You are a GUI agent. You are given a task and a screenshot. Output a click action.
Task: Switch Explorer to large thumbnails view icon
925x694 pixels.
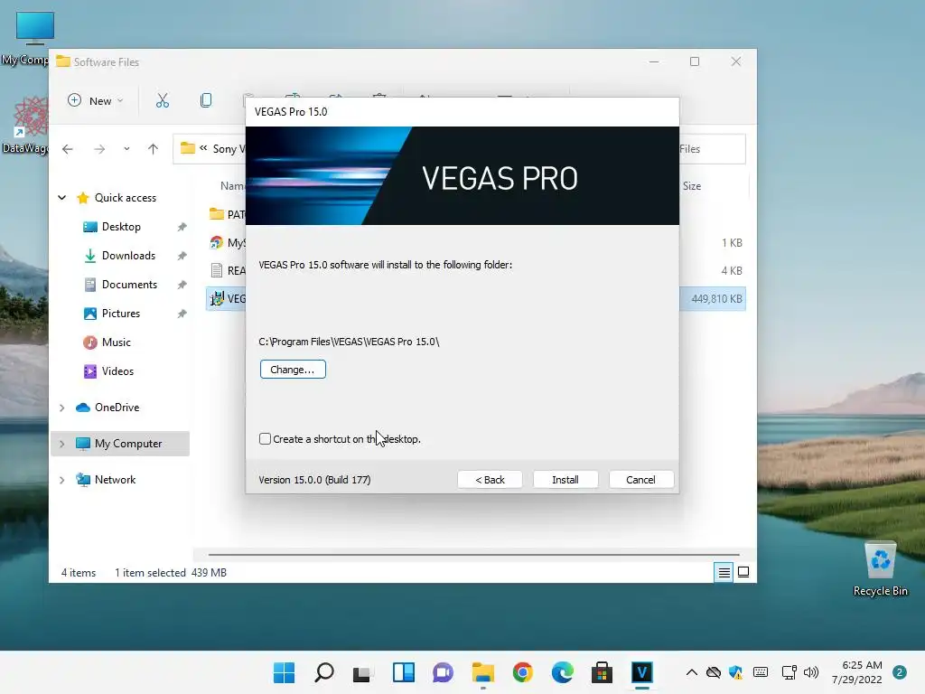pos(743,572)
